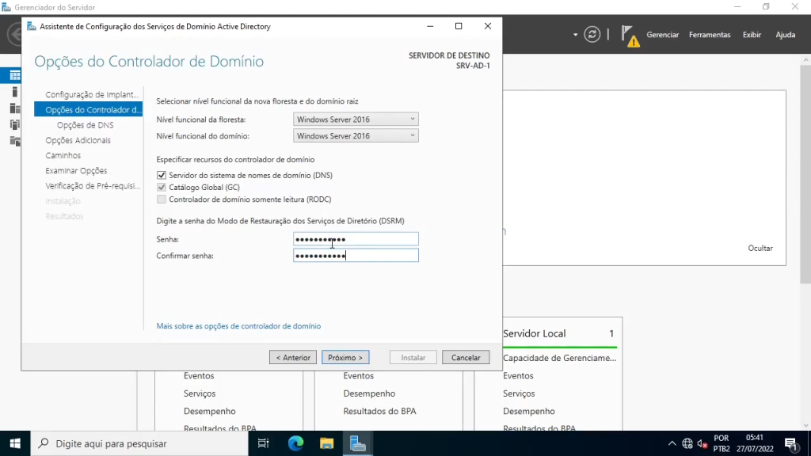Click Ocultar in Server Manager welcome tile
The height and width of the screenshot is (456, 811).
pos(760,248)
